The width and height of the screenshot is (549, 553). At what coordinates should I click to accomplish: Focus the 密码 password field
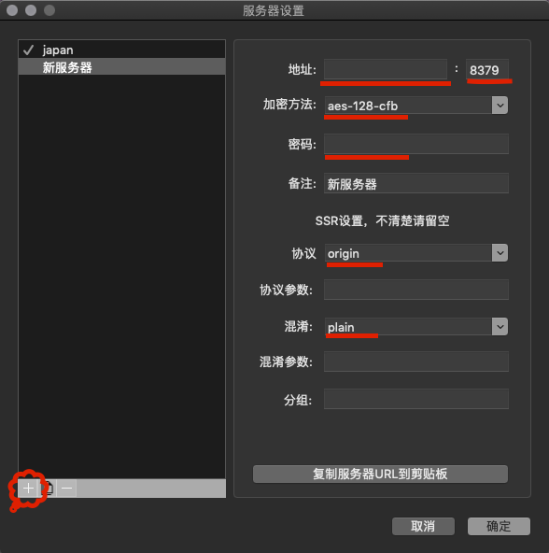416,144
